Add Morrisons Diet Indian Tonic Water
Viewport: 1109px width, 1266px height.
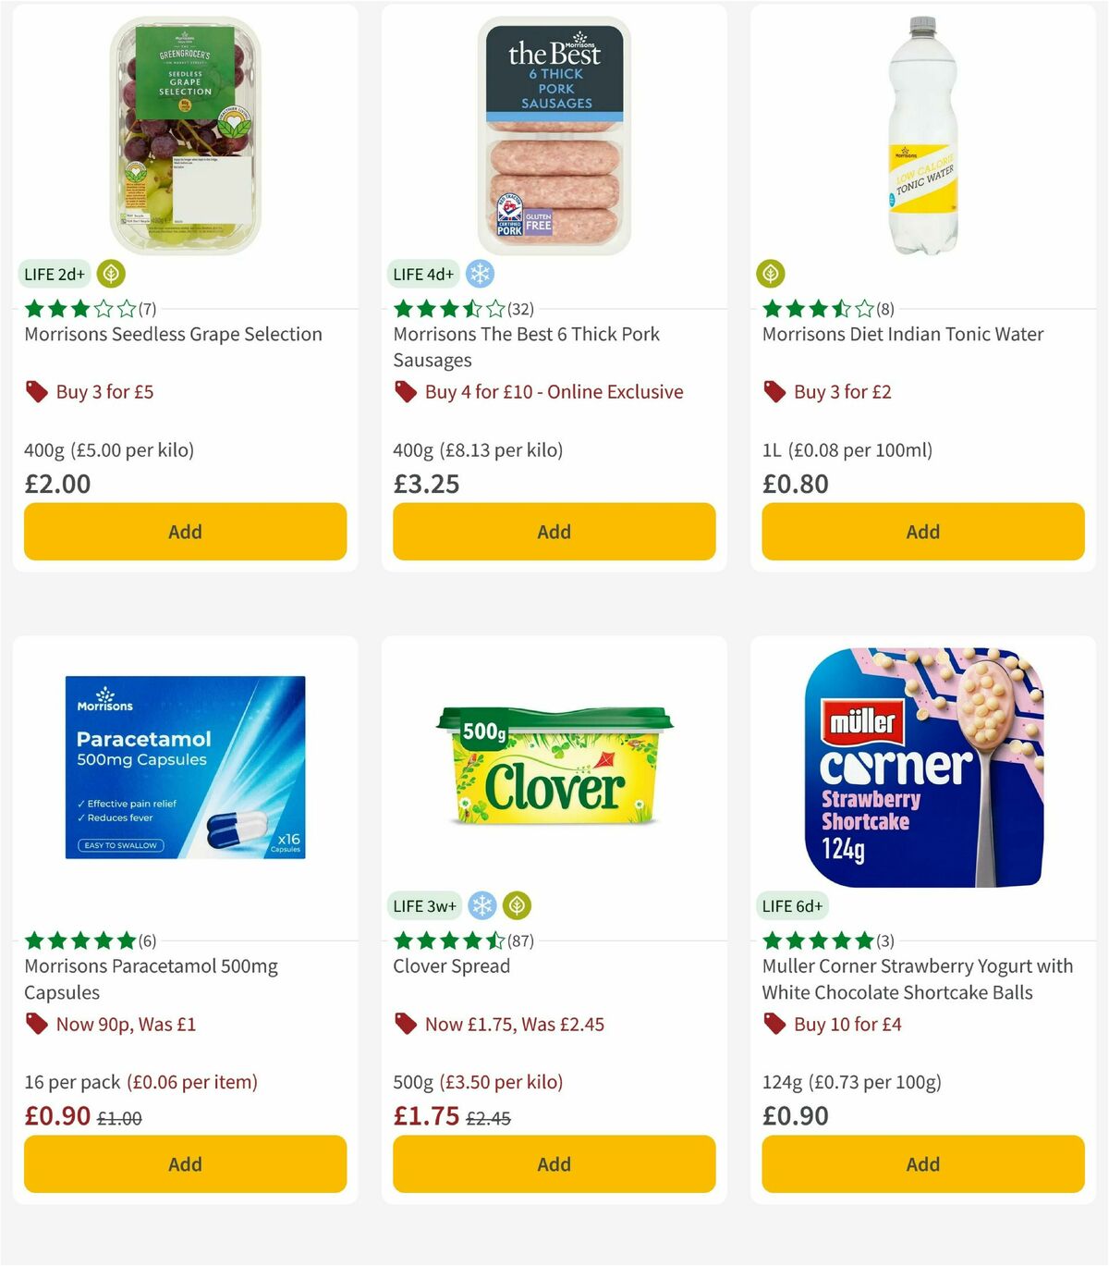click(x=922, y=532)
